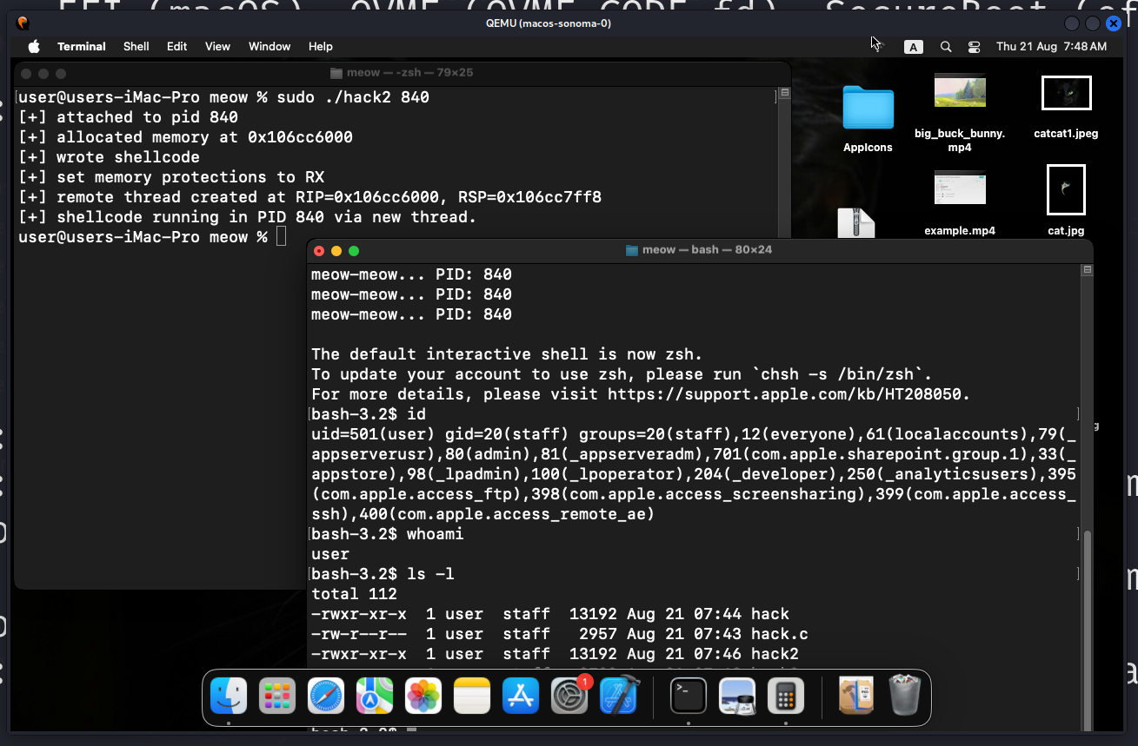This screenshot has height=746, width=1138.
Task: Open Finder from the Dock
Action: click(x=229, y=696)
